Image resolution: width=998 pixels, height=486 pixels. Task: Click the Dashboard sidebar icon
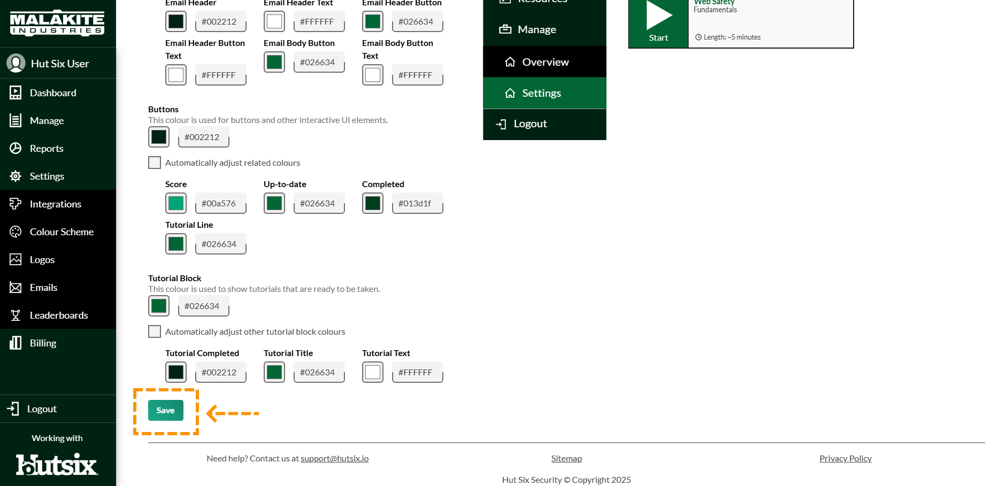tap(16, 92)
